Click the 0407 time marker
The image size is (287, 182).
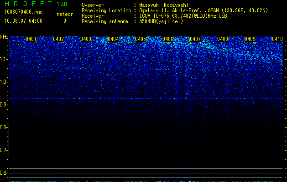coord(195,39)
